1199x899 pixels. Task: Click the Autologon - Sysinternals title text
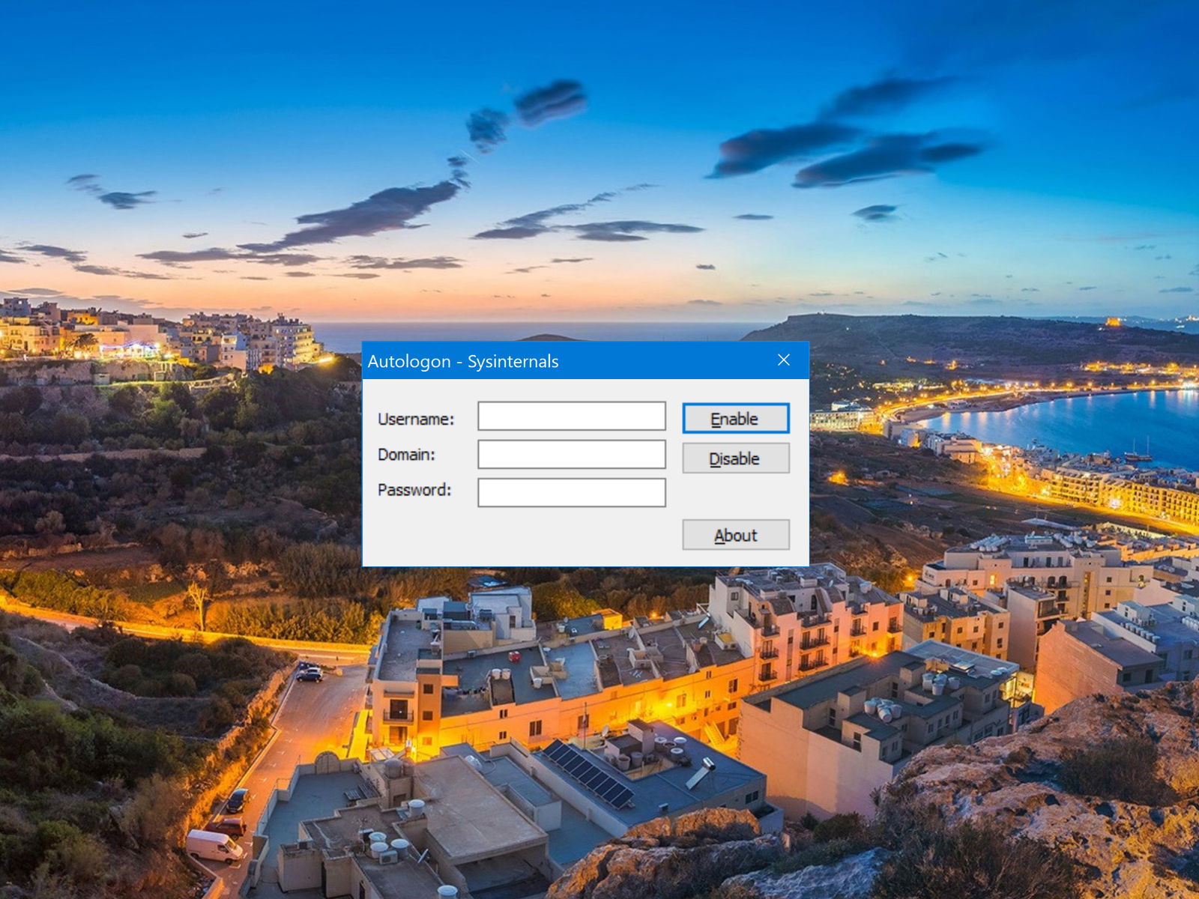pos(463,361)
